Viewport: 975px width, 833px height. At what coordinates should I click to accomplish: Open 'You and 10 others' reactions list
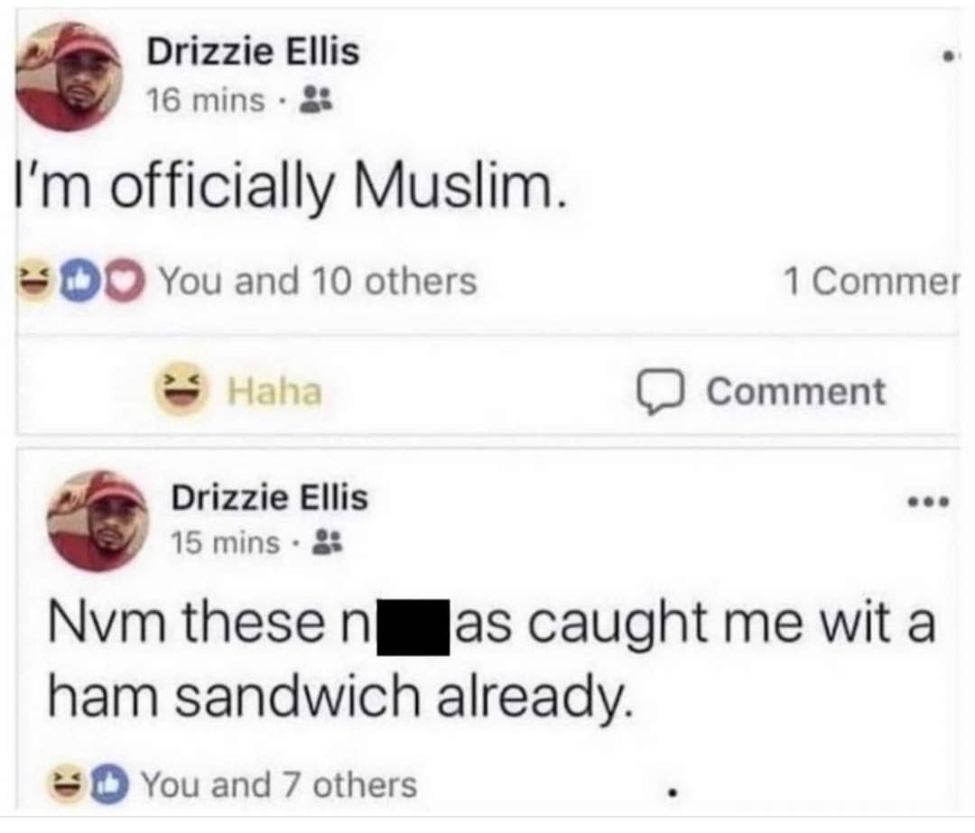319,281
